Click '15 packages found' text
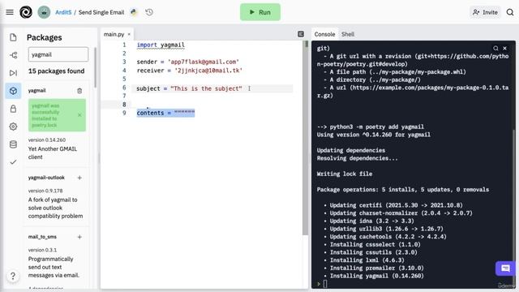Image resolution: width=519 pixels, height=292 pixels. pos(56,71)
